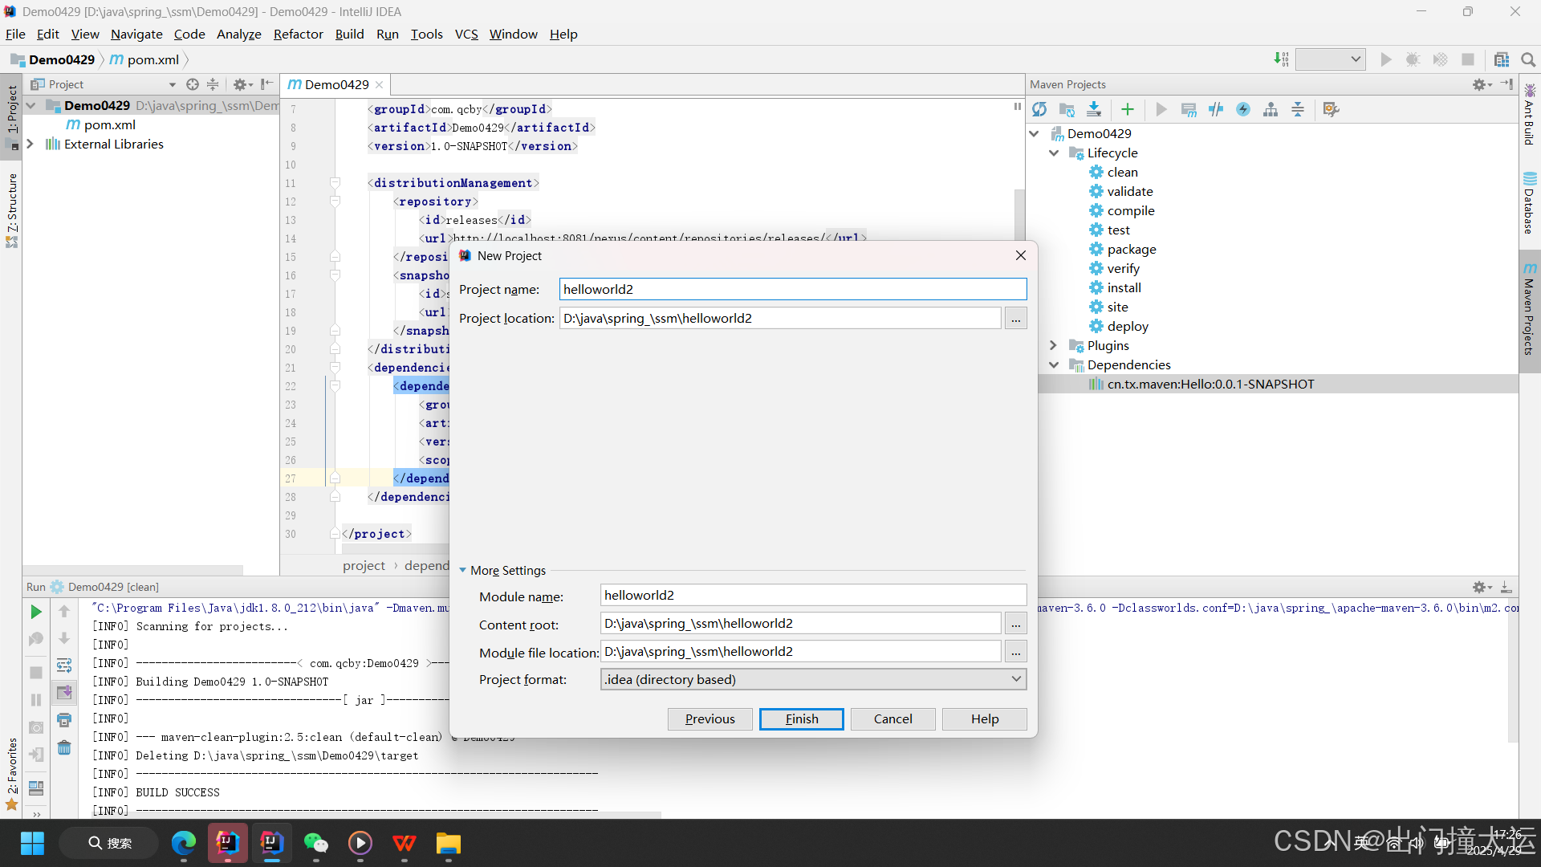
Task: Click Execute Maven Goal icon
Action: tap(1189, 110)
